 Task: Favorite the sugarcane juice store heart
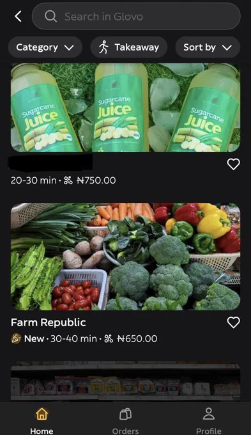pyautogui.click(x=233, y=164)
